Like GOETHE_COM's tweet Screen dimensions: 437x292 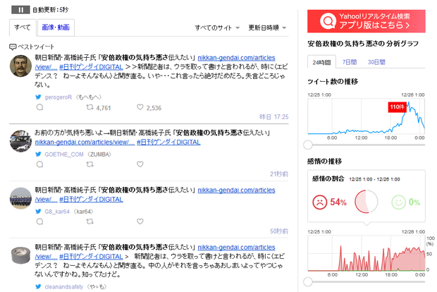click(x=140, y=164)
